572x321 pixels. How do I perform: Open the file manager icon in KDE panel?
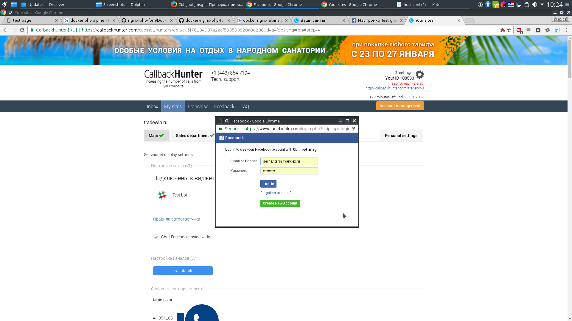coord(14,4)
